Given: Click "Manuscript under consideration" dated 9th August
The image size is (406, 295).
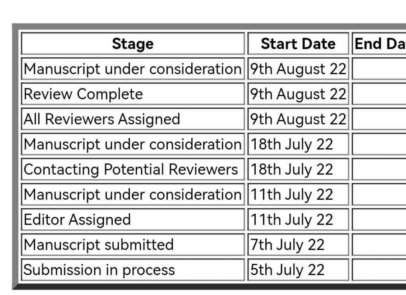Looking at the screenshot, I should point(133,69).
